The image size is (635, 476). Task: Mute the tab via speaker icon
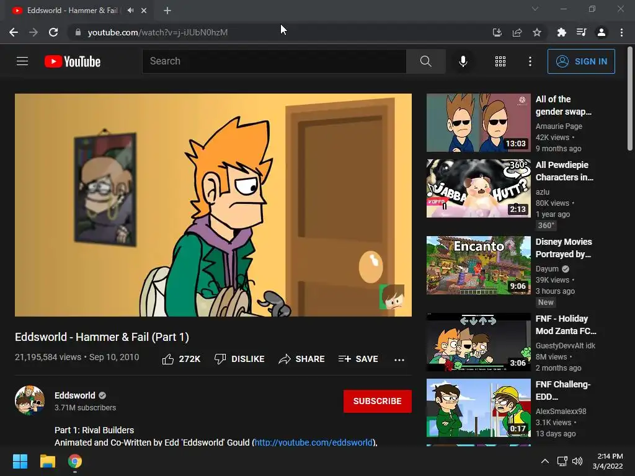tap(130, 11)
